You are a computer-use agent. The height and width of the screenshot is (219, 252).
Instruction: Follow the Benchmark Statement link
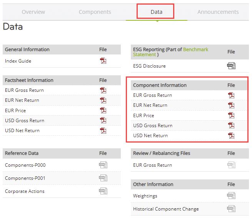(x=195, y=50)
